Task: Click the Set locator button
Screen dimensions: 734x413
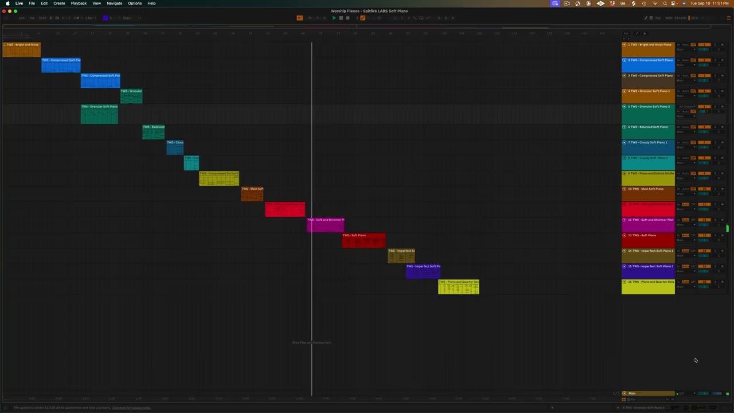Action: pos(626,33)
